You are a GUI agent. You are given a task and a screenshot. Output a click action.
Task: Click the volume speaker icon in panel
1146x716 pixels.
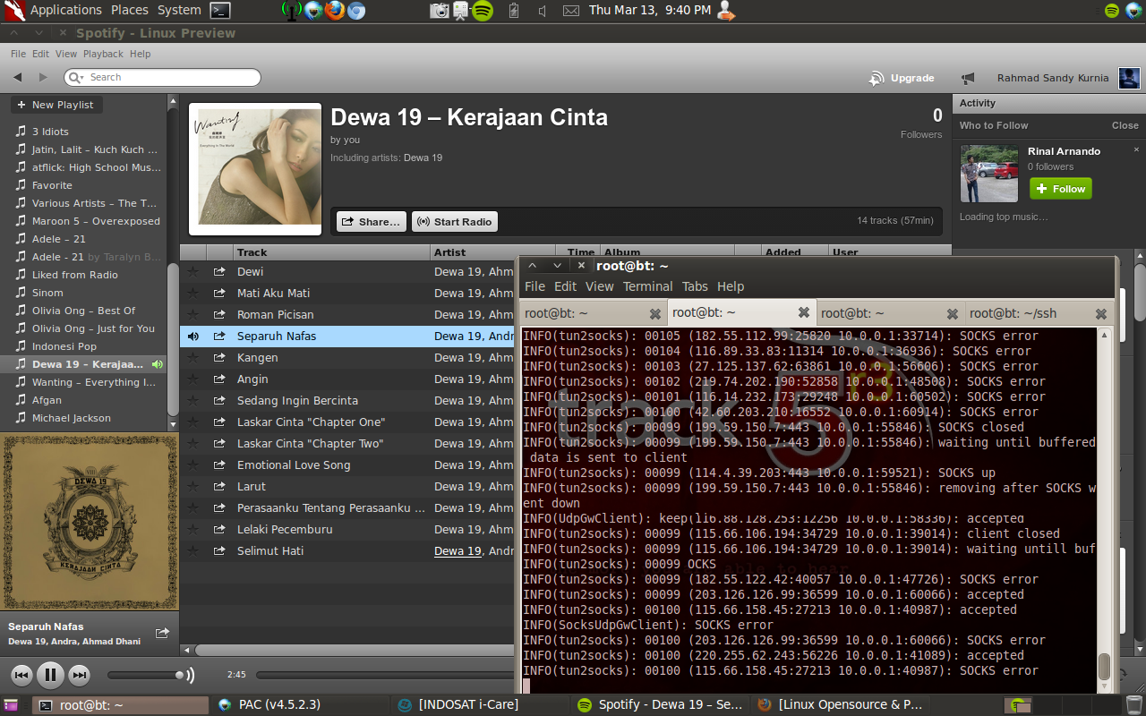point(543,11)
